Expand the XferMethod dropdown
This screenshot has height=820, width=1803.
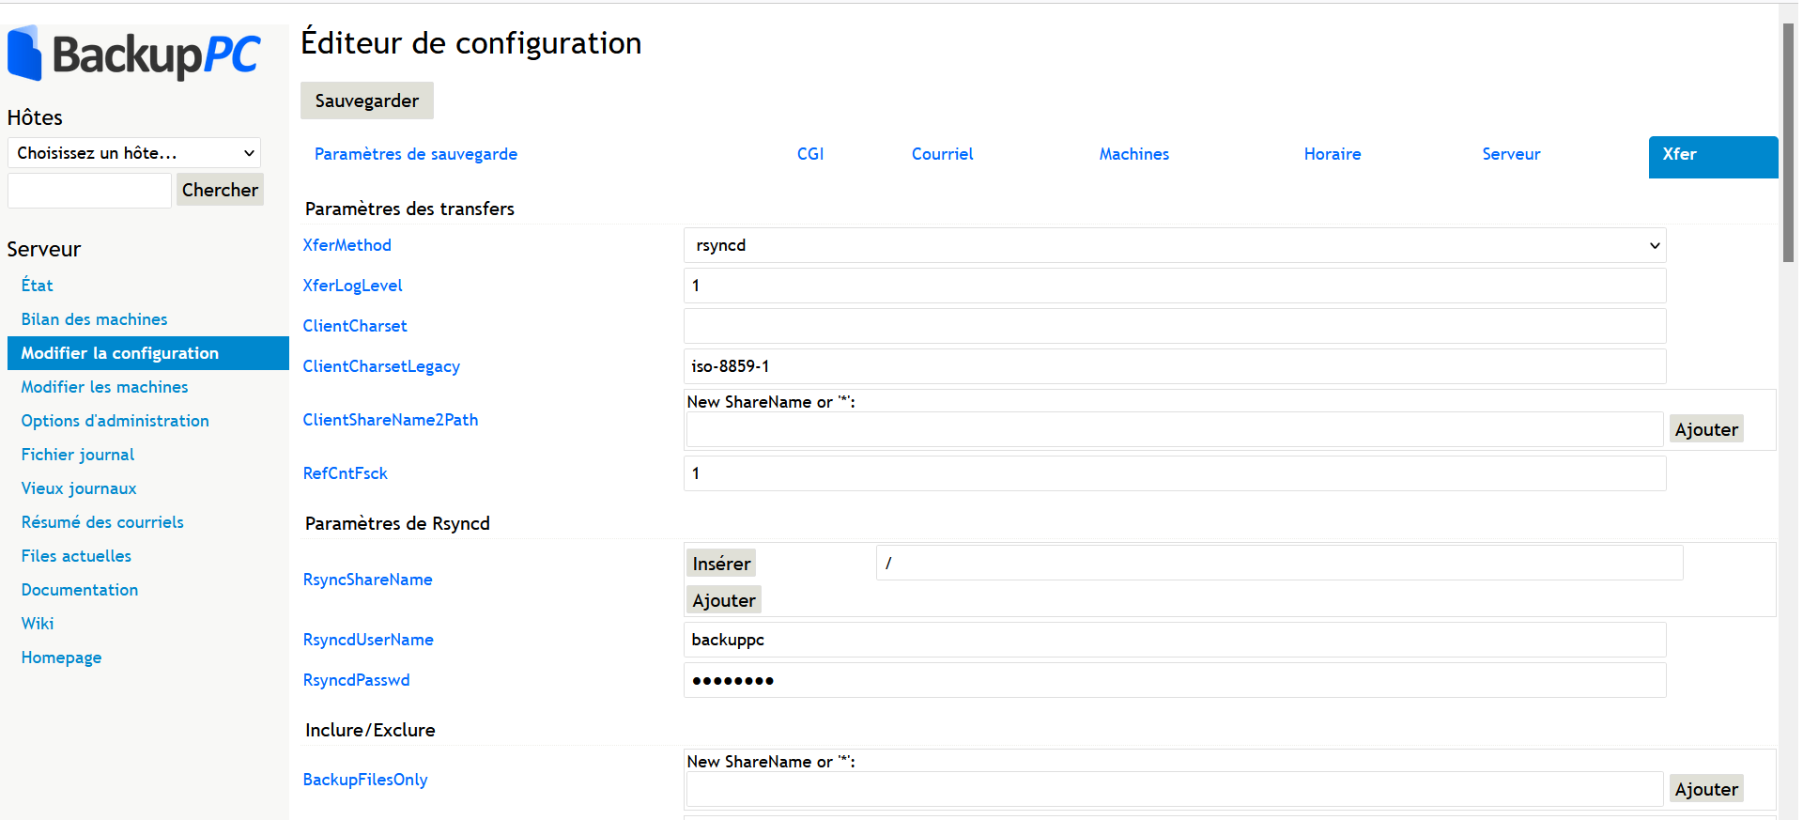coord(1174,245)
